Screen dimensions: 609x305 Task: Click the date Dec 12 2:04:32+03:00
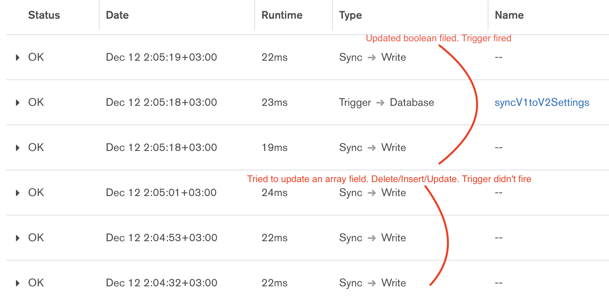pyautogui.click(x=161, y=283)
